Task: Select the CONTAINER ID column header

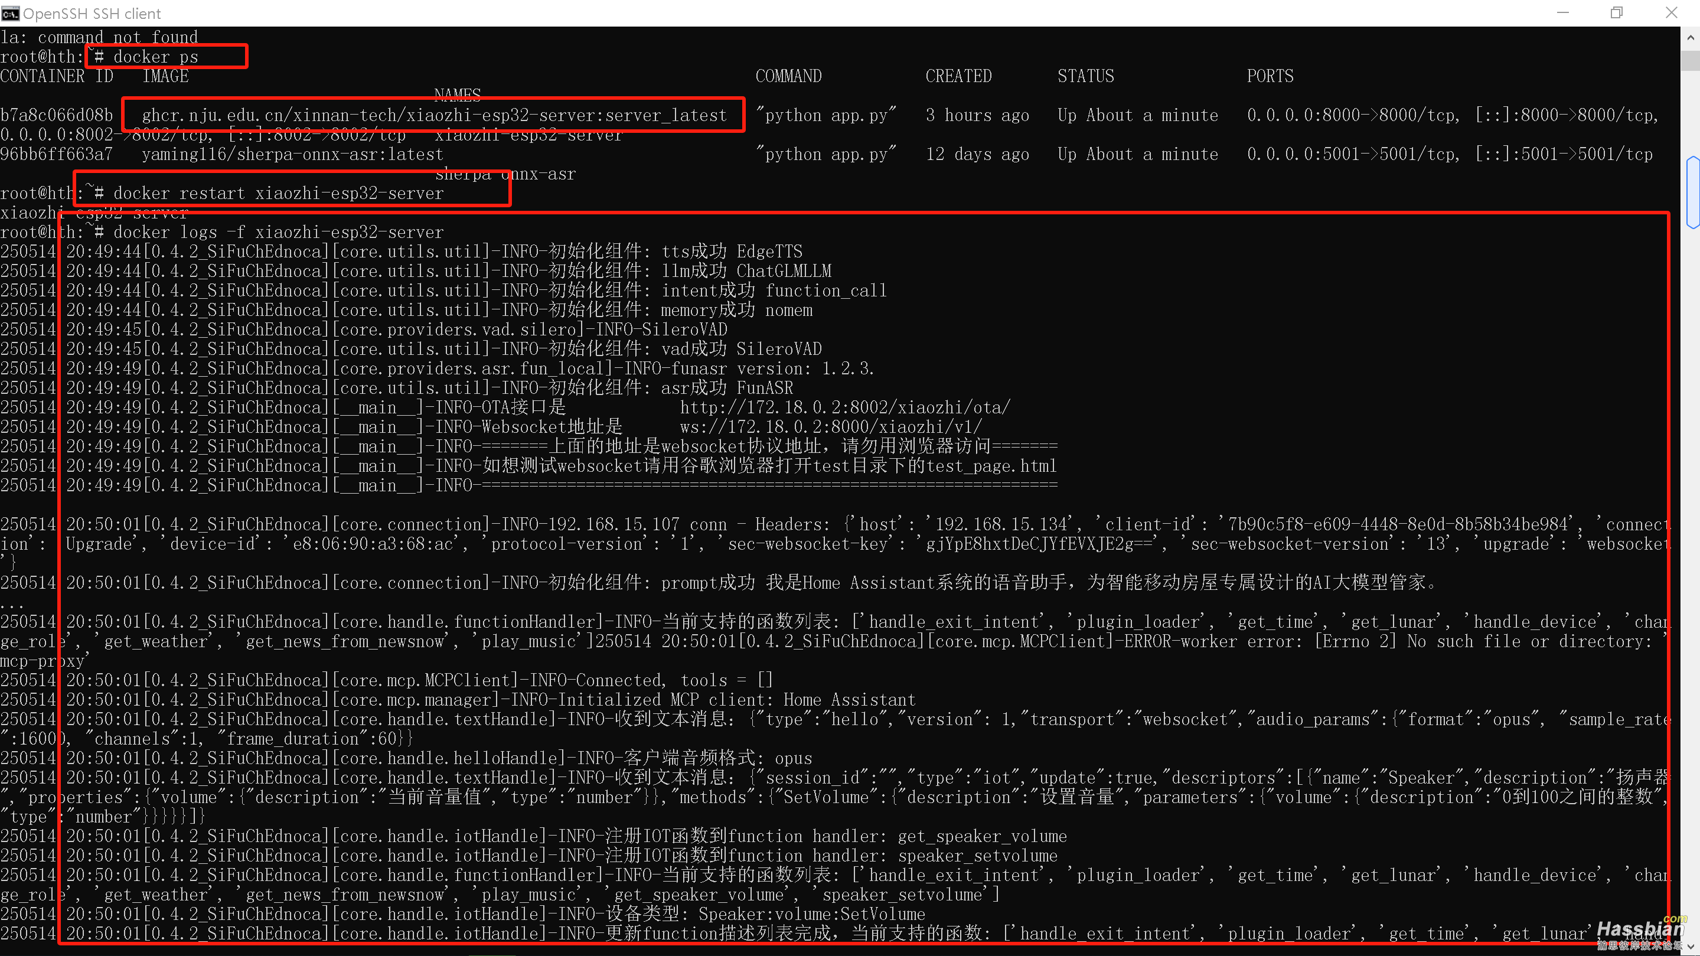Action: click(x=57, y=77)
